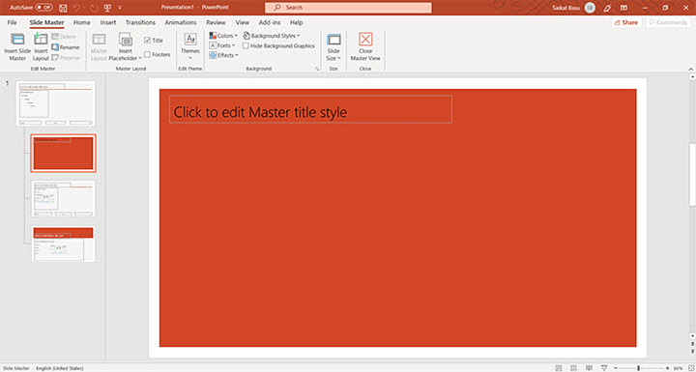Click the Preserve button
Screen dimensions: 696x372
(66, 58)
